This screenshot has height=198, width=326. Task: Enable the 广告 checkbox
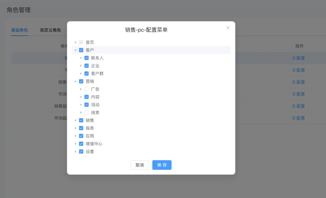click(x=87, y=89)
